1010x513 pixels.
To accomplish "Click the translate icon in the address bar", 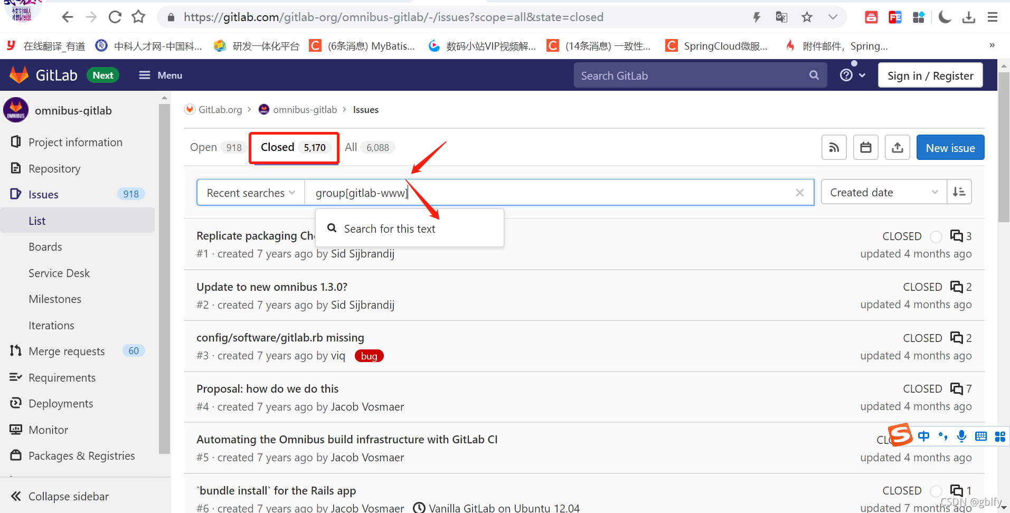I will point(781,17).
